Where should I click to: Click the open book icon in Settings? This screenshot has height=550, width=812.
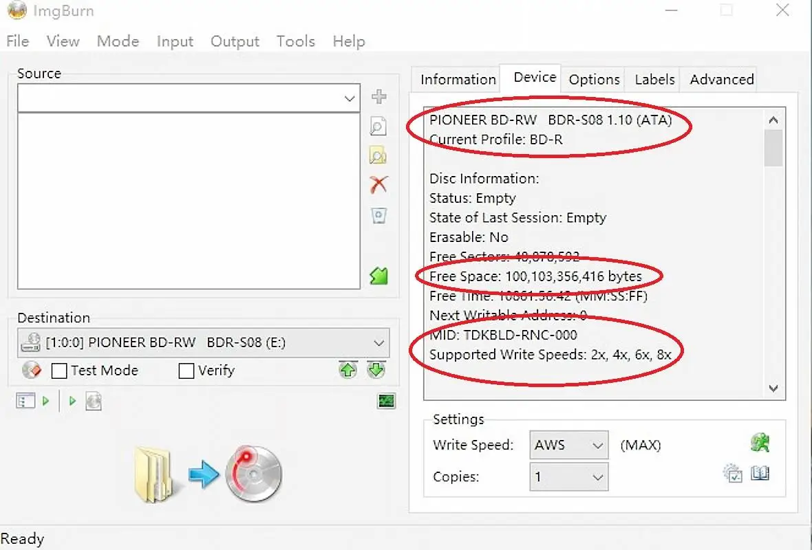click(760, 473)
